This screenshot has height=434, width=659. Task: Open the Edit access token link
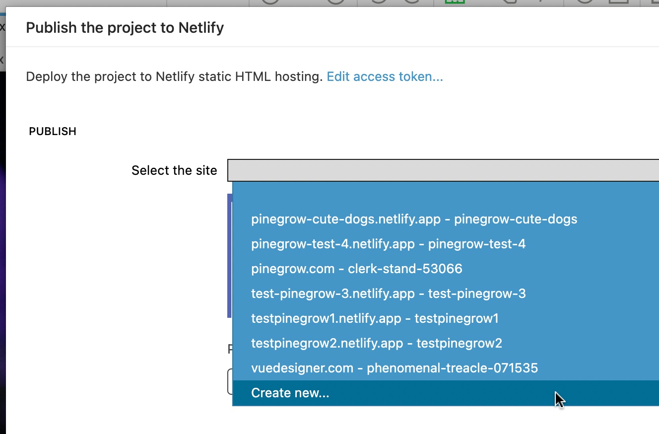pos(385,76)
